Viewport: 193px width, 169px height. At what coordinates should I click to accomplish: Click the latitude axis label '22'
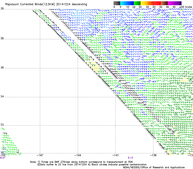point(2,125)
